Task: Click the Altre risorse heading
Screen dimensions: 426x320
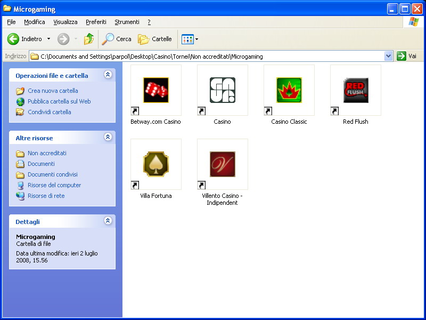Action: pyautogui.click(x=34, y=138)
